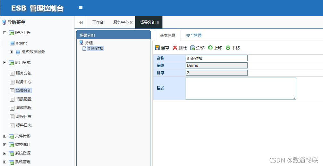
Task: Expand the 系统资源 tree node
Action: click(5, 153)
